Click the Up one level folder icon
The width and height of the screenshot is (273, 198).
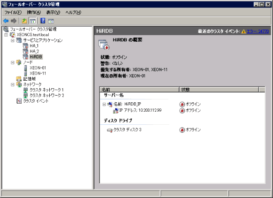24,21
